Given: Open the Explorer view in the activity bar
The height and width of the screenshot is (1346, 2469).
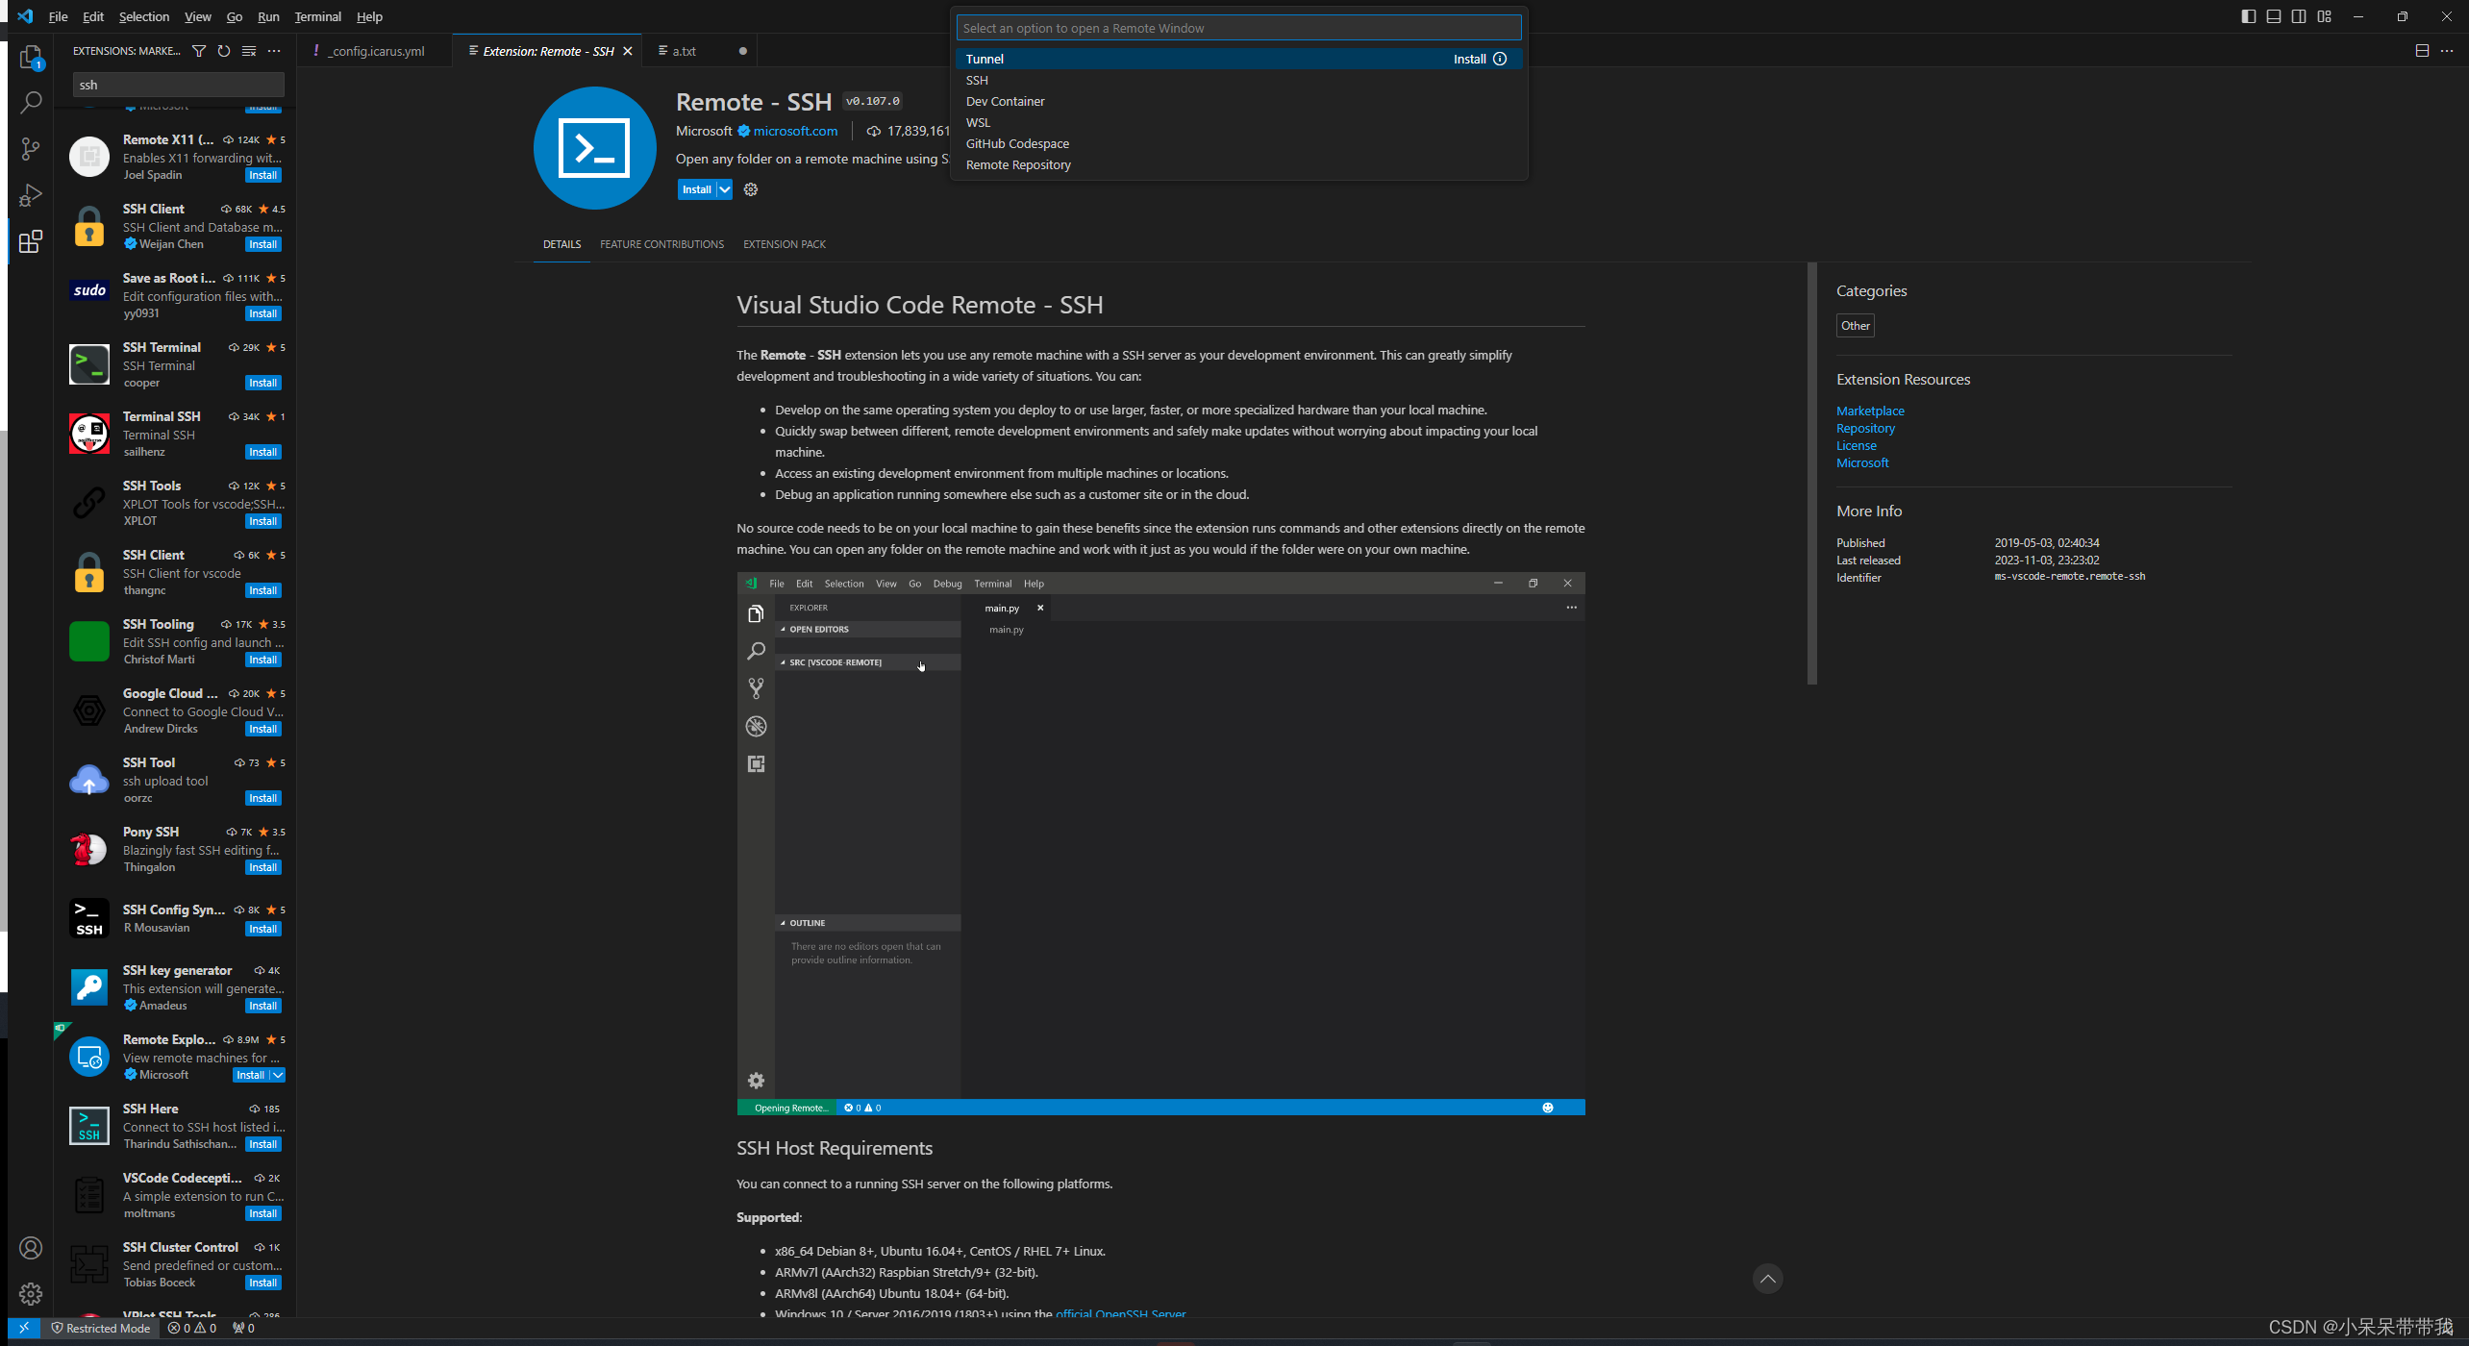Looking at the screenshot, I should click(31, 58).
